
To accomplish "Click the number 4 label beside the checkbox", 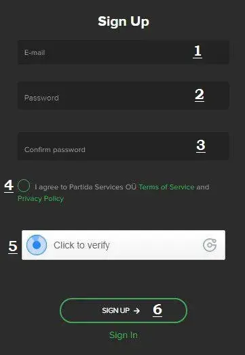I will [x=9, y=186].
